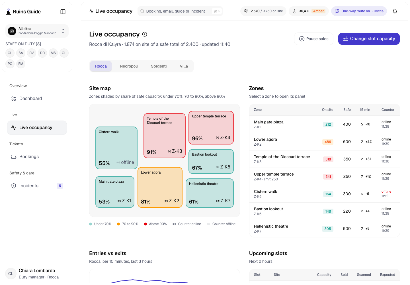Focus the booking search field

(180, 11)
